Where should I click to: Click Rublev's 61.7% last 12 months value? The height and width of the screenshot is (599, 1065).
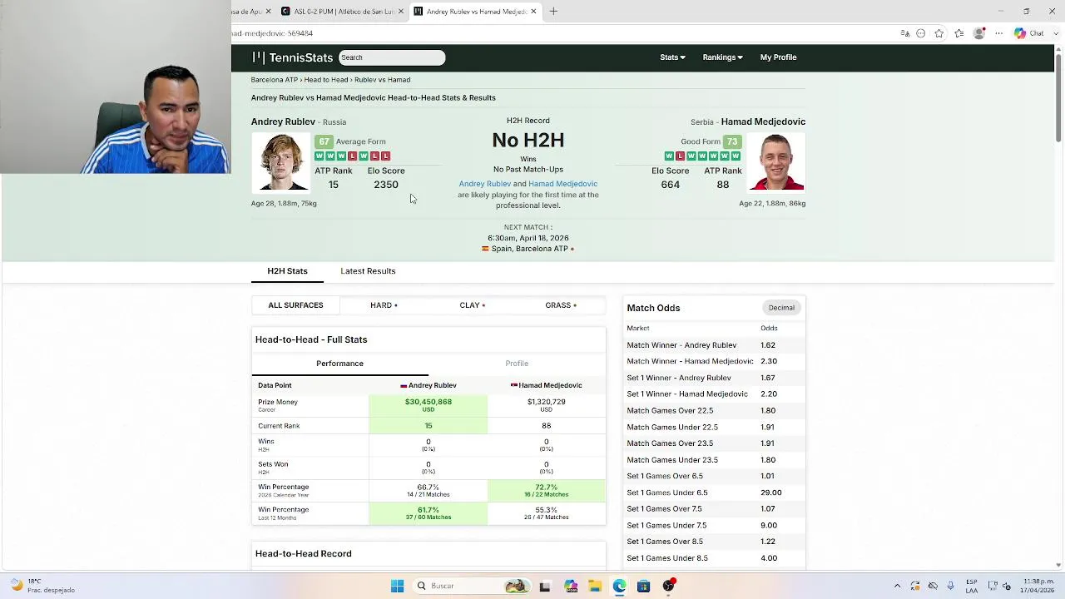click(x=428, y=510)
